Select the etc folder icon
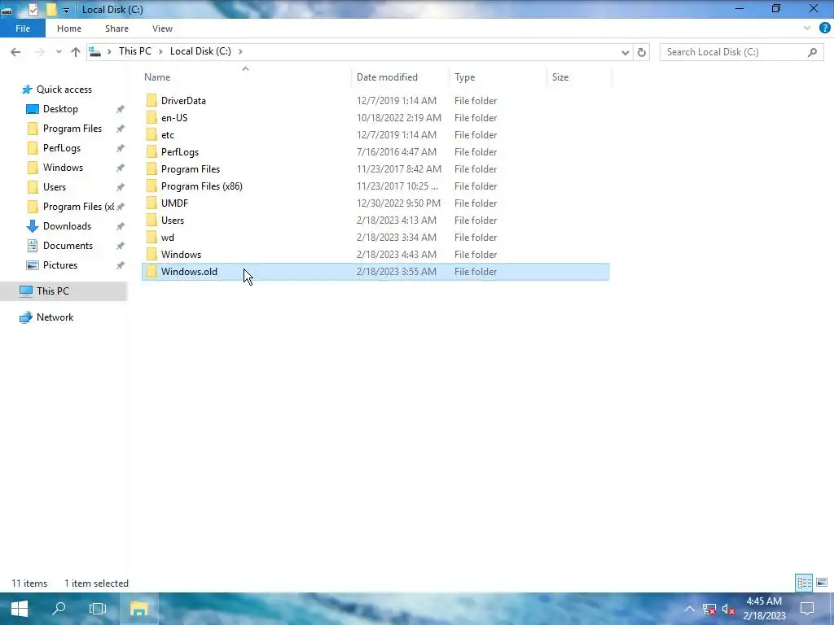Screen dimensions: 834x625 click(x=151, y=134)
